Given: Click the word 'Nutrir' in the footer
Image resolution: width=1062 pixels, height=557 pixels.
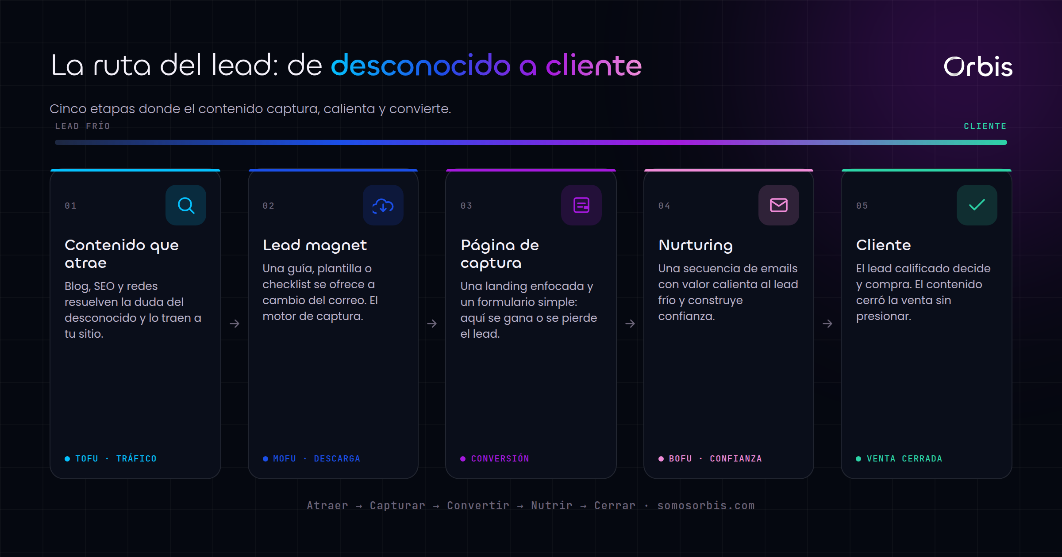Looking at the screenshot, I should 552,505.
